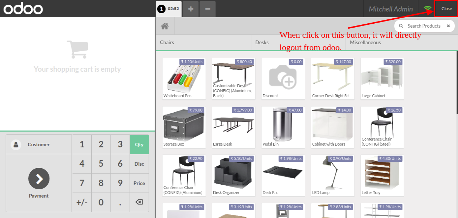Add Letter Tray product
Screen dimensions: 458x218
tap(382, 175)
